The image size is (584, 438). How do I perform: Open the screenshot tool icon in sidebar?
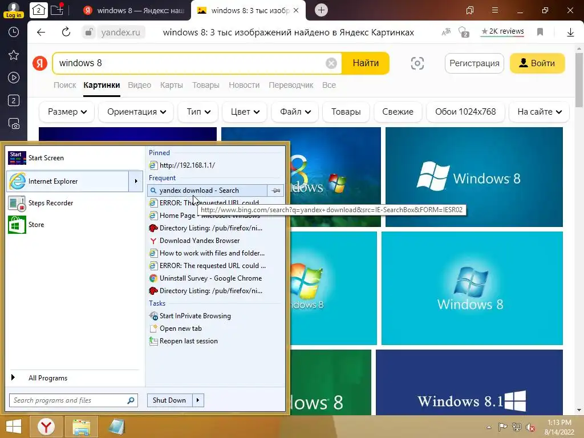click(14, 123)
